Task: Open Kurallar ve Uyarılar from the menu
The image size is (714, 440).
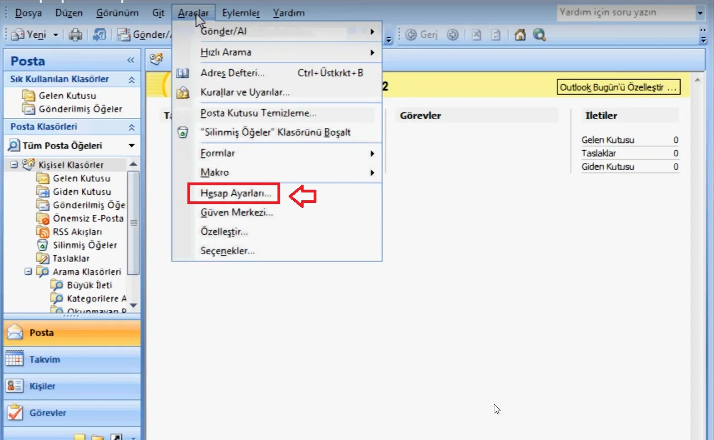Action: [245, 92]
